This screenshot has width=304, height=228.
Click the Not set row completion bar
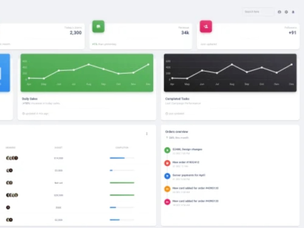(122, 183)
